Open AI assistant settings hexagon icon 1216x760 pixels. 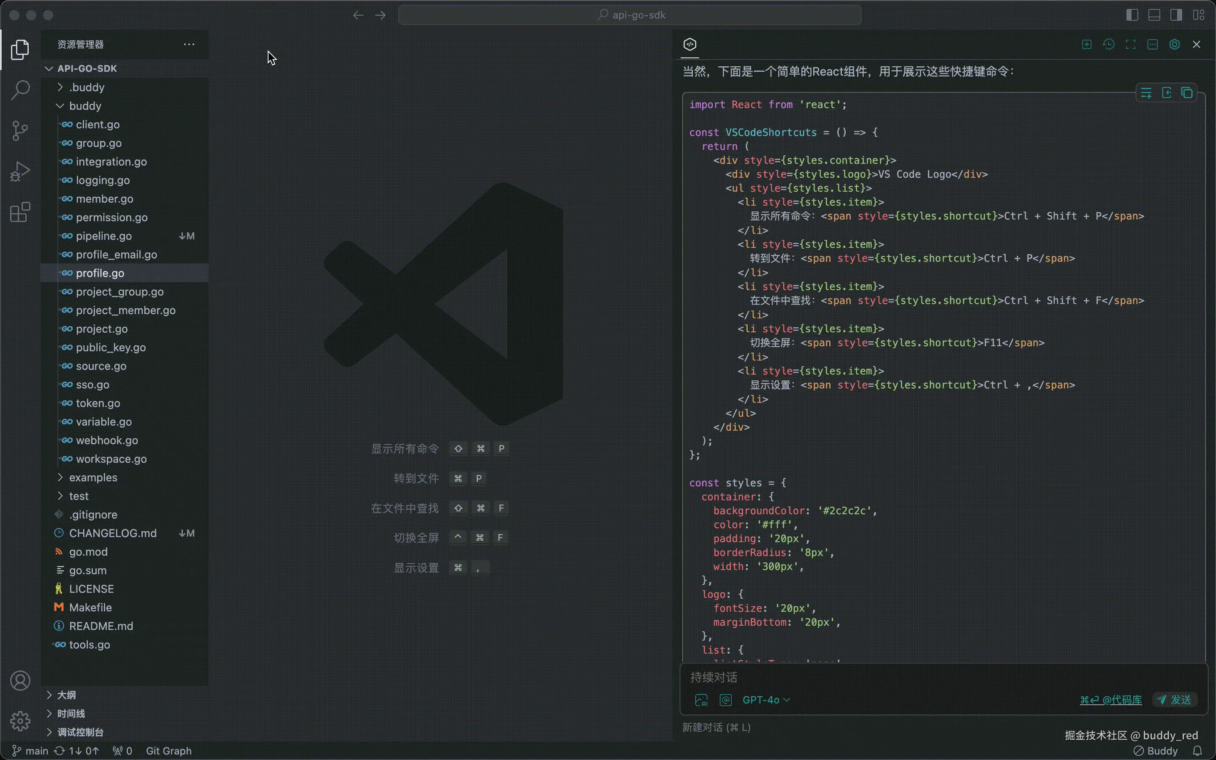1174,44
